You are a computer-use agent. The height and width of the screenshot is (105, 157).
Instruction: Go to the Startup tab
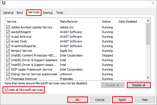48,13
